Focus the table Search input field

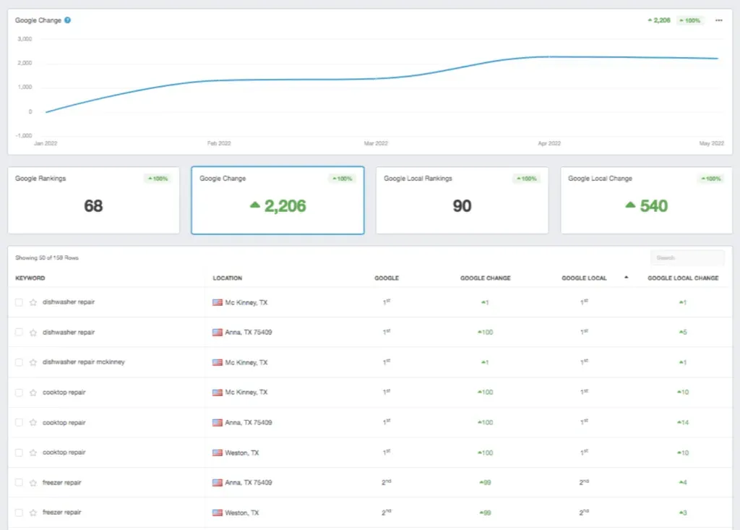tap(687, 257)
